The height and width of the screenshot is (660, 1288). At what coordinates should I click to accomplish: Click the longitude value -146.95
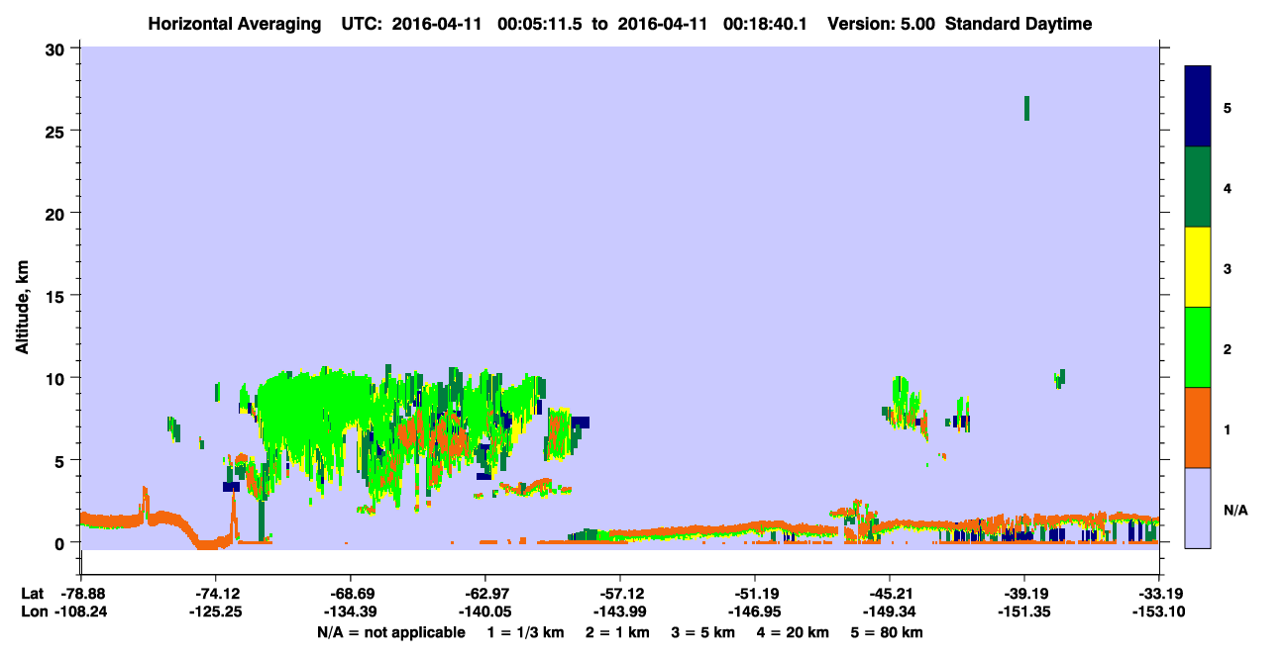click(754, 612)
